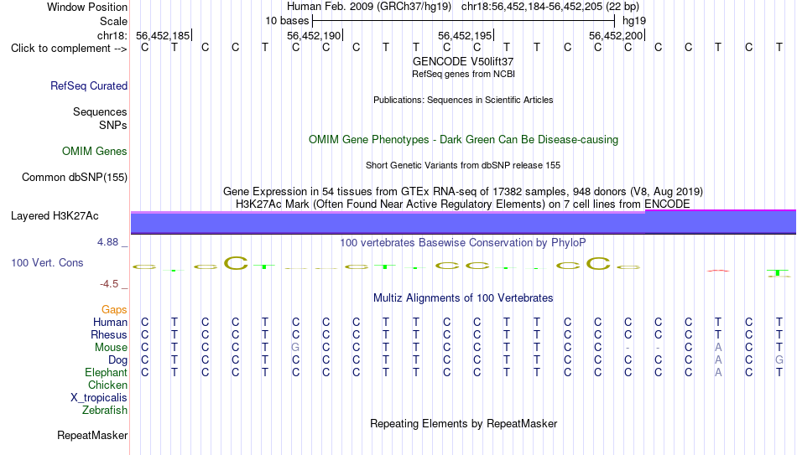Viewport: 797px width, 455px height.
Task: Select the RepeatMasker track label
Action: click(92, 435)
